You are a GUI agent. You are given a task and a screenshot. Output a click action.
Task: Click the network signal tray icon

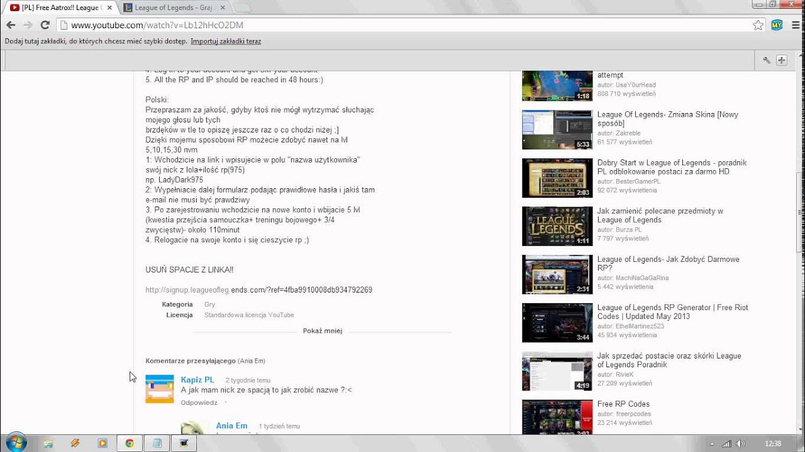pos(726,444)
